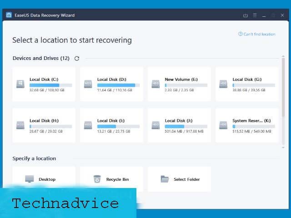Select the New Volume (E:) label
Screen dimensions: 291x218
181,79
